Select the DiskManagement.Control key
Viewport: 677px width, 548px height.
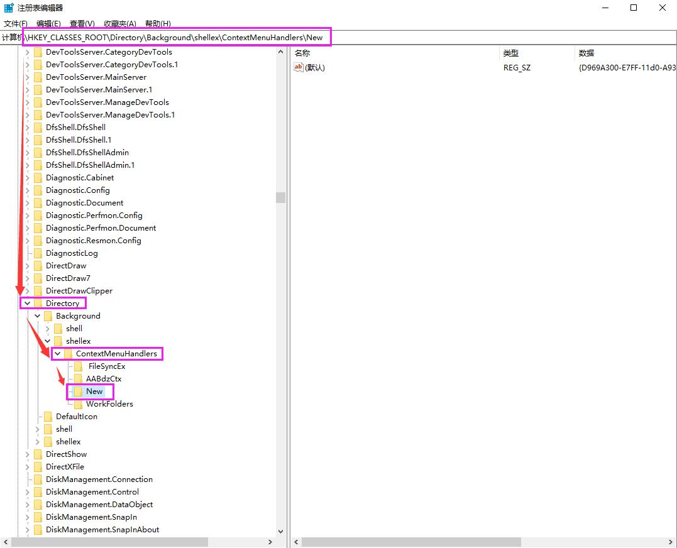pyautogui.click(x=92, y=492)
